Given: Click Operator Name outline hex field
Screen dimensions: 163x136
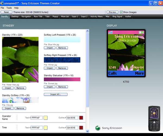Looking at the screenshot, I should pos(72,118).
